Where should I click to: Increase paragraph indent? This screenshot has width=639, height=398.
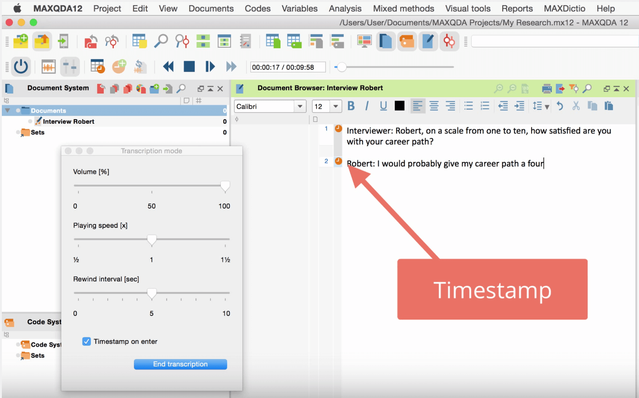[520, 106]
